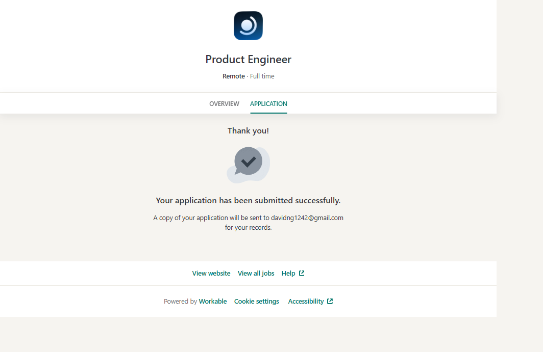The width and height of the screenshot is (543, 352).
Task: Open the Accessibility link text
Action: [306, 302]
